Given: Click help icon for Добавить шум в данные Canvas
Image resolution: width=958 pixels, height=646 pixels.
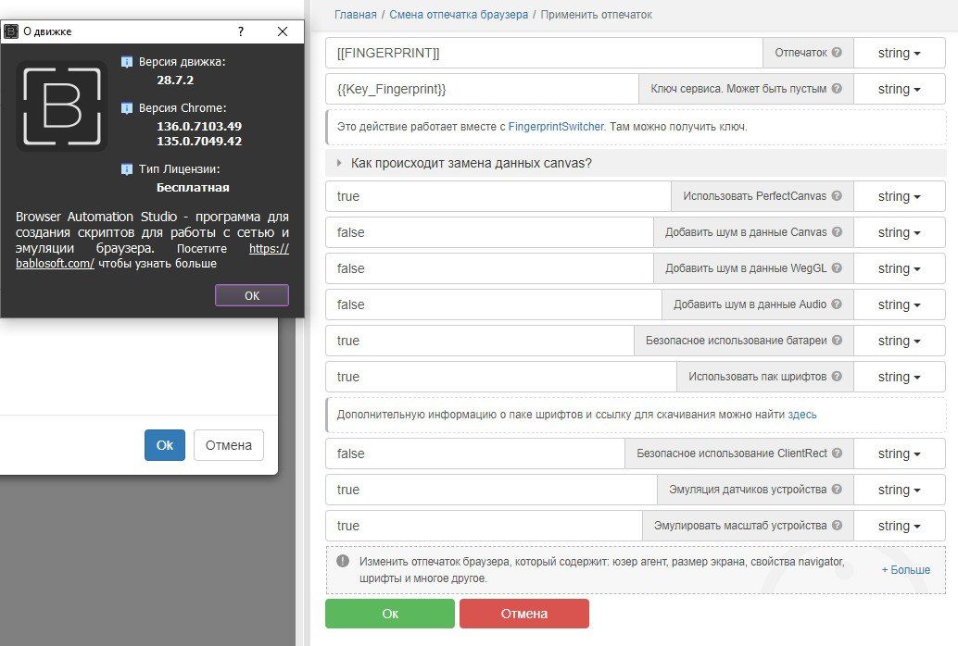Looking at the screenshot, I should (x=837, y=232).
